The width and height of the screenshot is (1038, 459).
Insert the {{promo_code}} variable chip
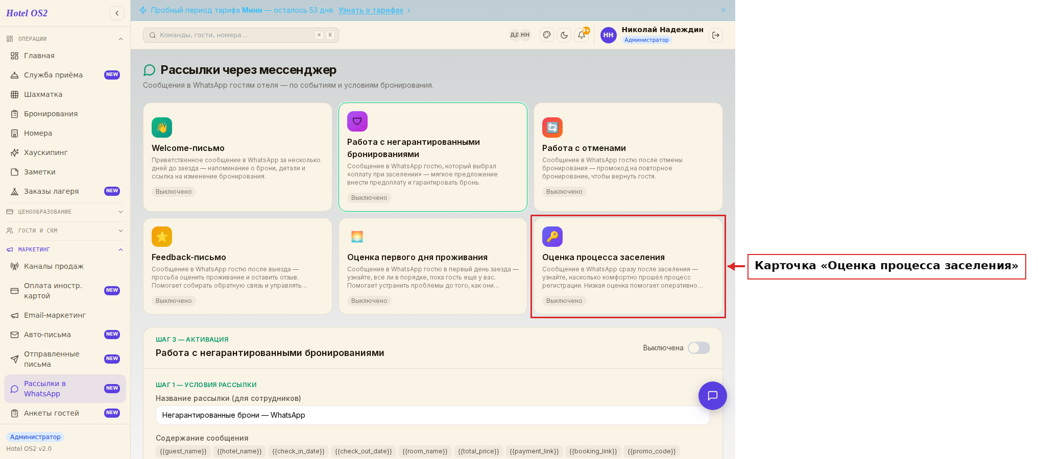click(651, 451)
